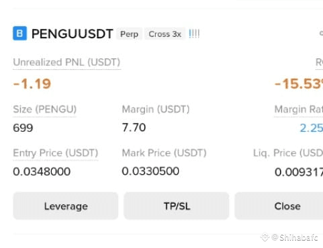Tap the Size (PENGU) label
This screenshot has width=323, height=248.
45,110
